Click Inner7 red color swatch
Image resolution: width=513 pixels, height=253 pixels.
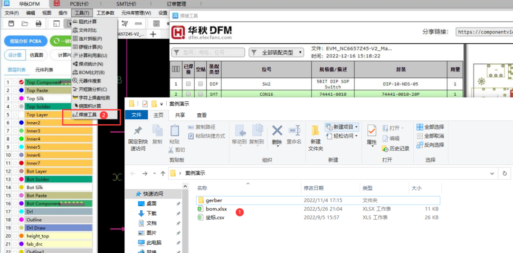[21, 163]
